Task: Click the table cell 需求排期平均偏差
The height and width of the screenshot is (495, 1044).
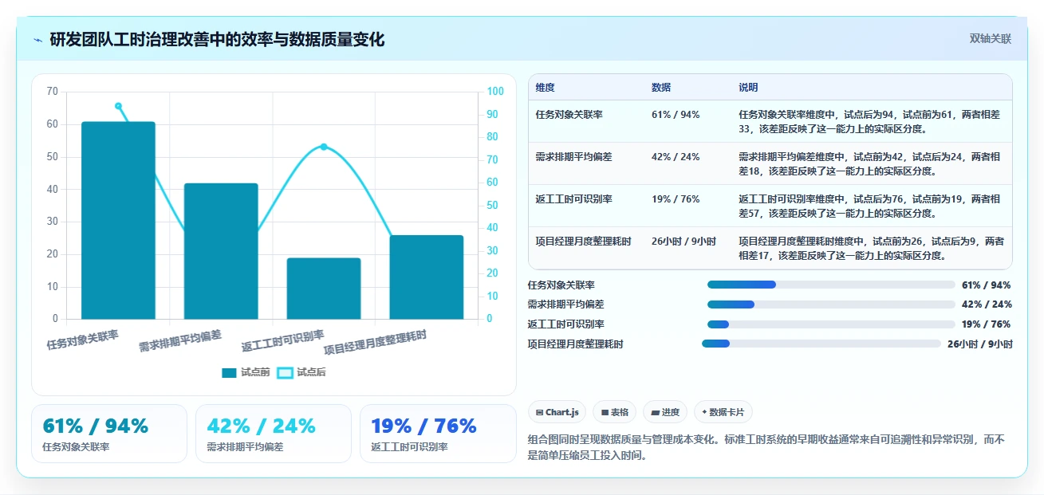Action: (574, 157)
